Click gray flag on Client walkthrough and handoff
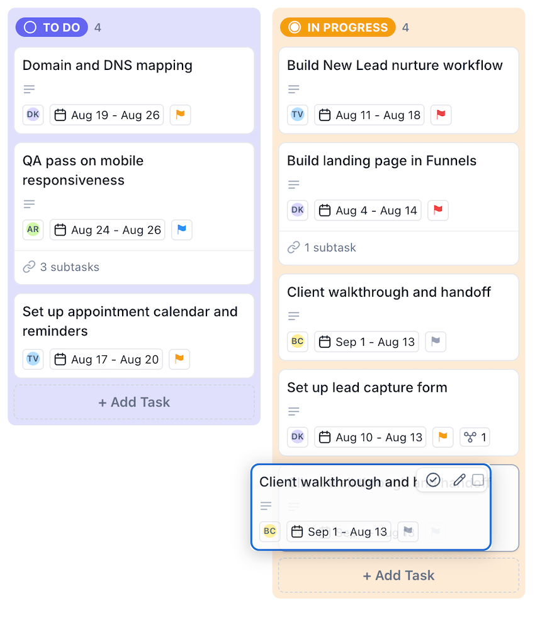Viewport: 535px width, 630px height. point(436,341)
